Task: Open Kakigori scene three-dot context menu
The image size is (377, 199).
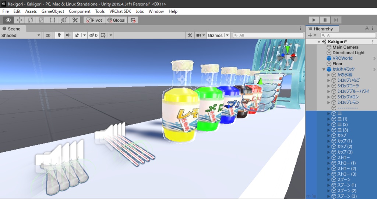Action: pos(373,42)
